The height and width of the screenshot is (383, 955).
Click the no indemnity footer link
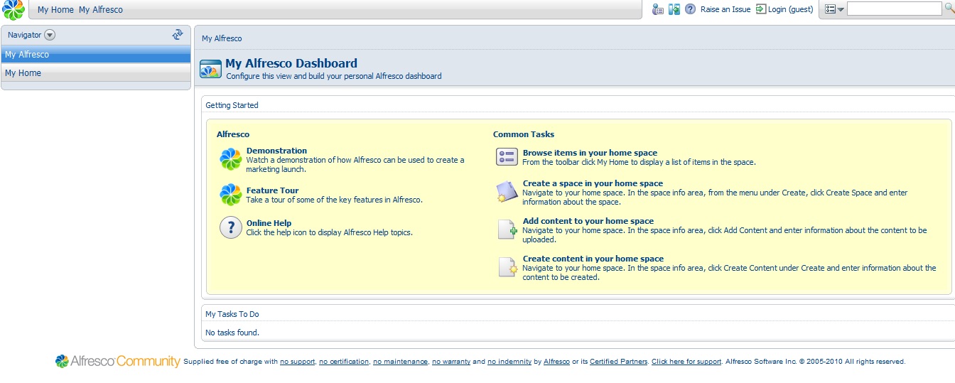(x=509, y=362)
